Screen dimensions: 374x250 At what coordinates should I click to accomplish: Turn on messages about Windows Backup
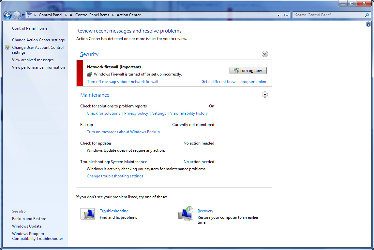123,132
